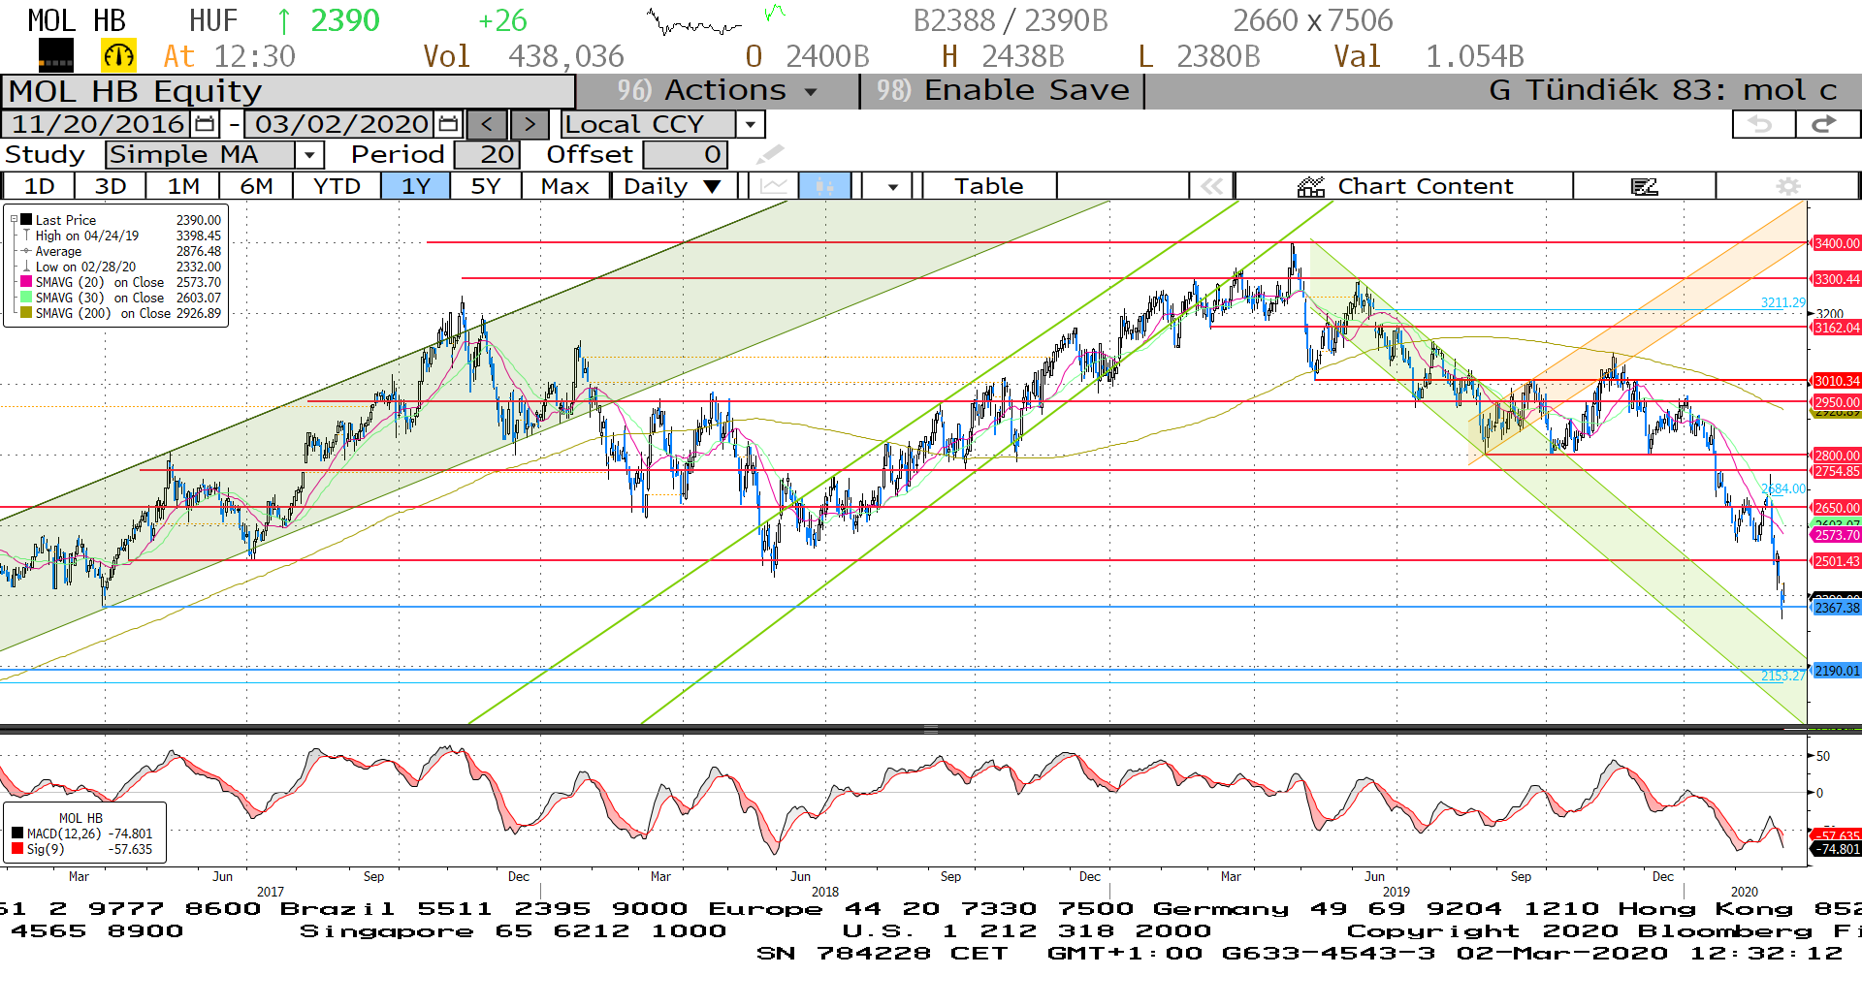Click panel divider handle above MACD pane
The height and width of the screenshot is (1007, 1862).
click(931, 729)
